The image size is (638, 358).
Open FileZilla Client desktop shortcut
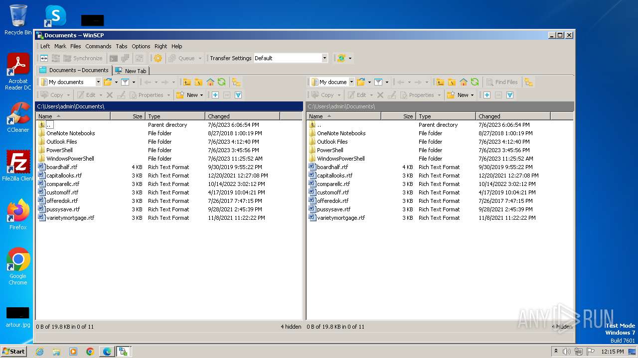[18, 166]
